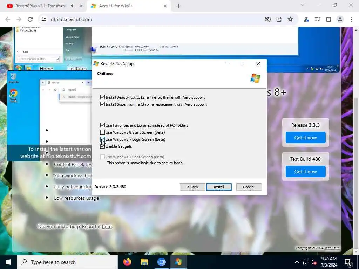Click the scrollbar up arrow
Screen dimensions: 359x269
(x=356, y=30)
